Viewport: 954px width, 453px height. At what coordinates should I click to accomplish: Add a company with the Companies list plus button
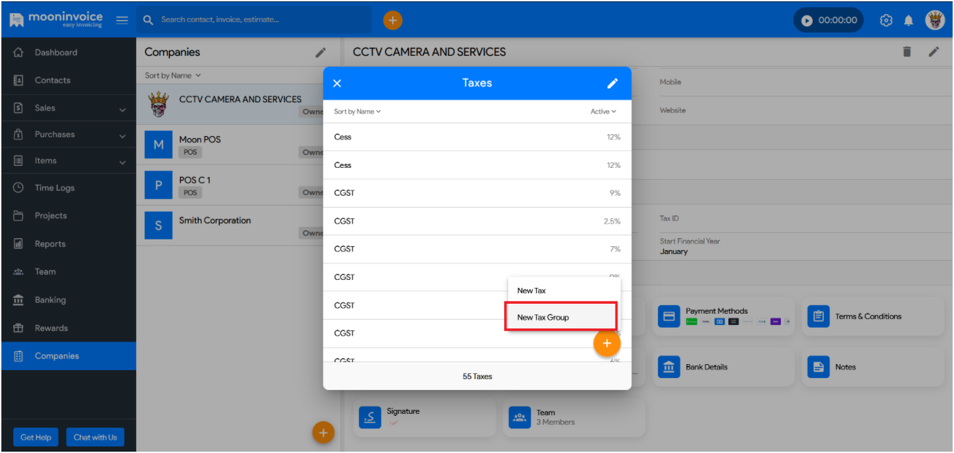pos(323,433)
